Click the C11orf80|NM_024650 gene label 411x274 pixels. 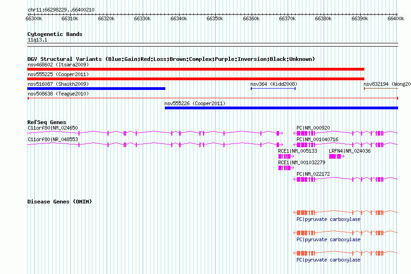pos(53,128)
